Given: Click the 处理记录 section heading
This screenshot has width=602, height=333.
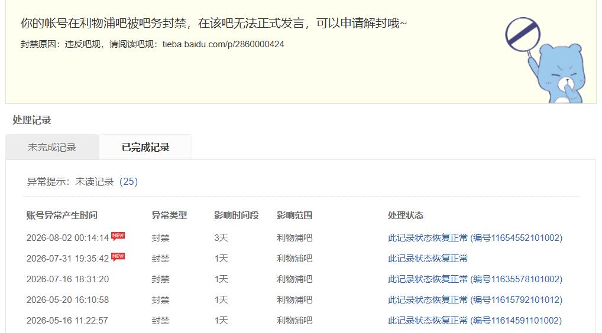Looking at the screenshot, I should coord(32,120).
